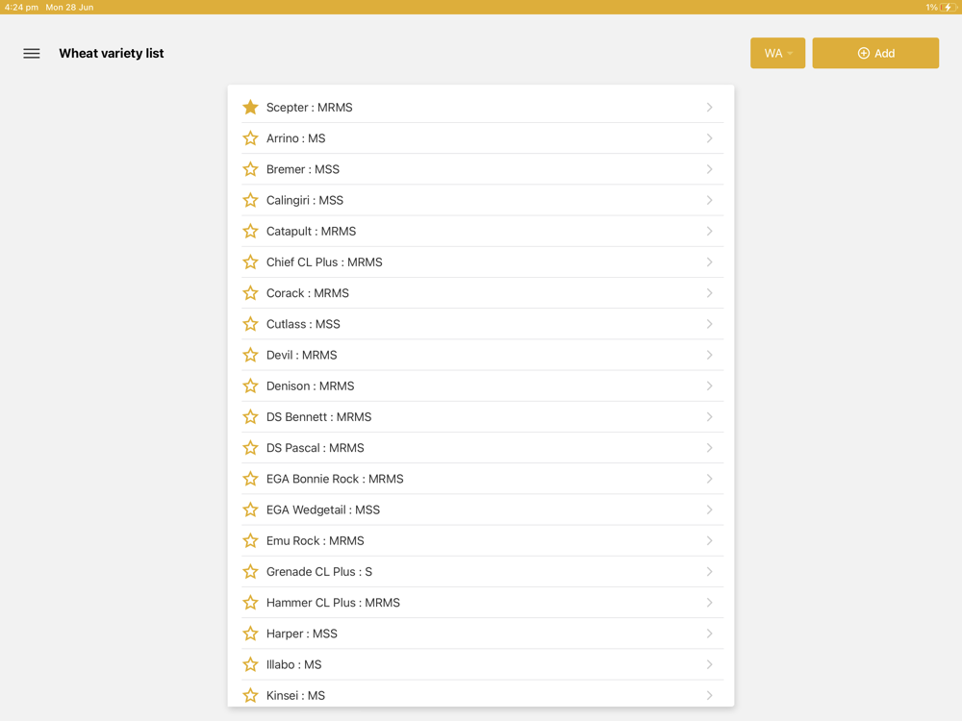This screenshot has width=962, height=721.
Task: Star the Corack variety
Action: (x=250, y=293)
